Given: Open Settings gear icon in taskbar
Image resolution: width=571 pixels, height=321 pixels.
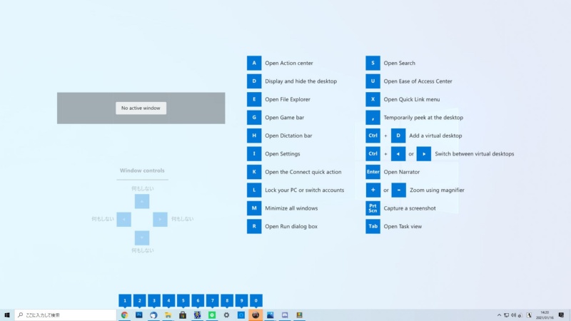Looking at the screenshot, I should [x=226, y=315].
